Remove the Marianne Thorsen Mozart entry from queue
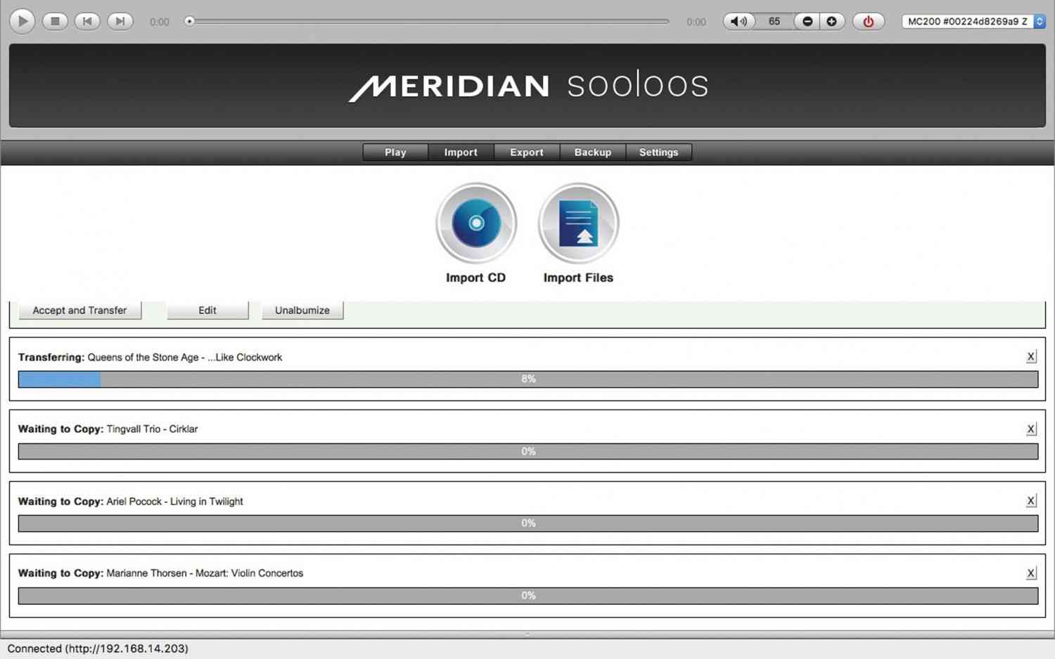Viewport: 1055px width, 659px height. pos(1031,573)
